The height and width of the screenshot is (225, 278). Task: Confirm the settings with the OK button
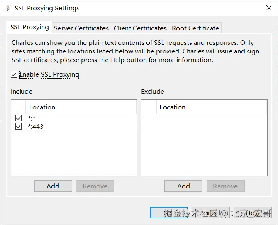[x=169, y=213]
